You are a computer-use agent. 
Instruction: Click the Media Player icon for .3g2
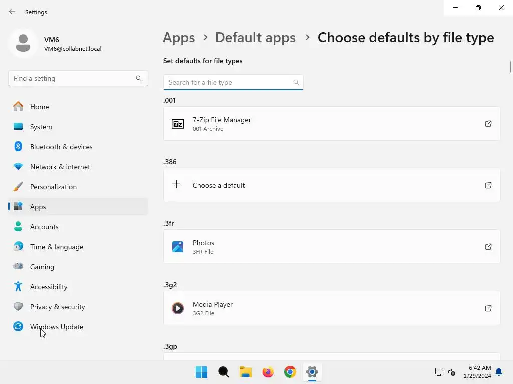tap(178, 308)
